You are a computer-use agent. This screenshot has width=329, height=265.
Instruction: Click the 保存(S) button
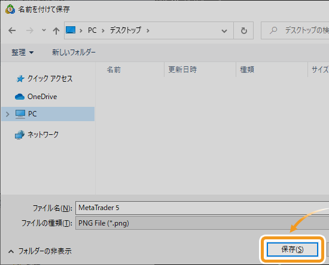(x=293, y=249)
